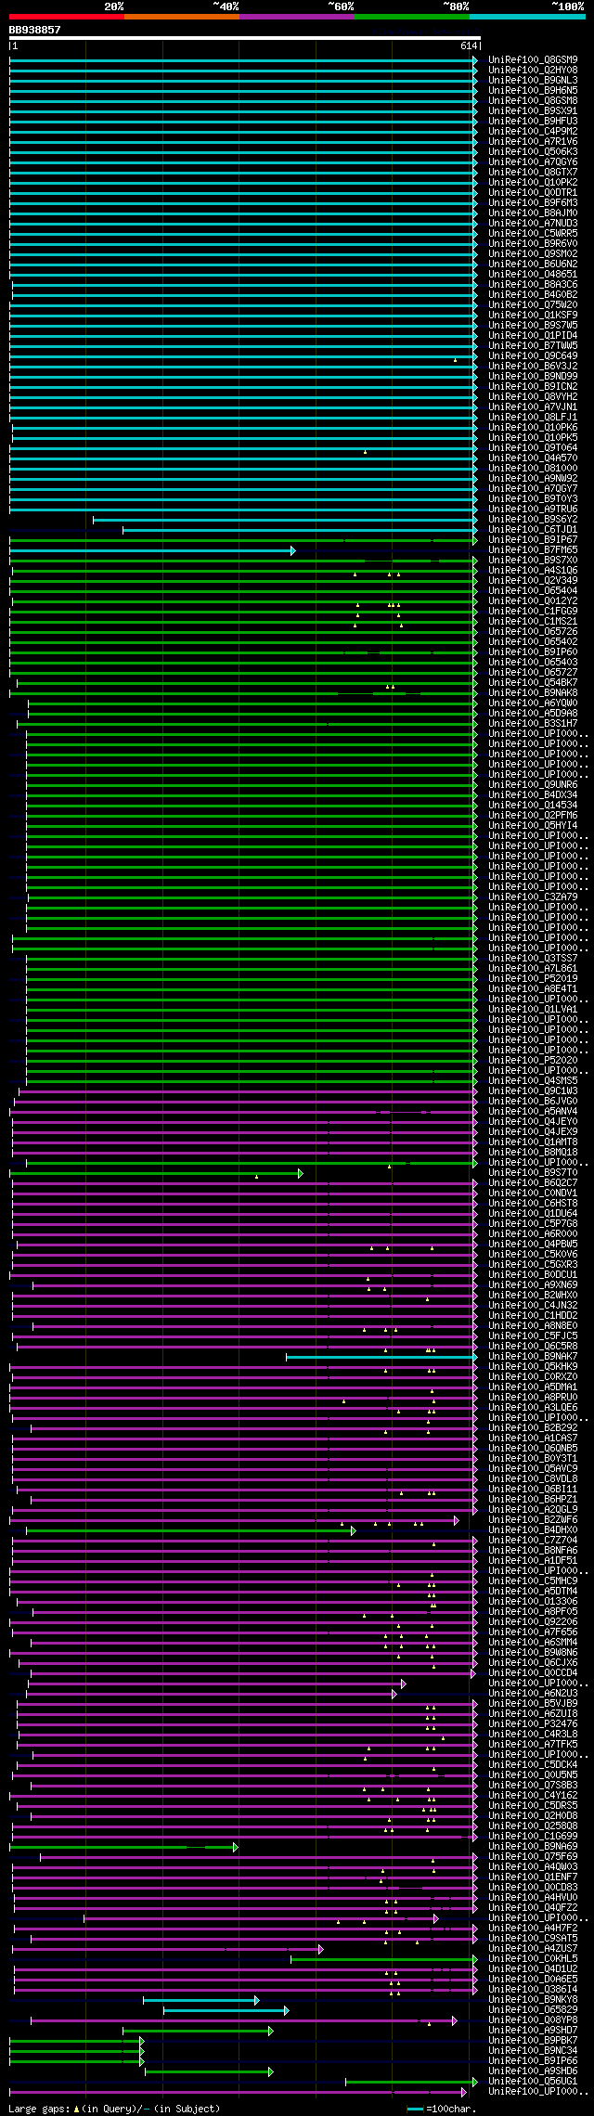
Task: Click UniRef100_O48651 label
Action: coord(533,275)
